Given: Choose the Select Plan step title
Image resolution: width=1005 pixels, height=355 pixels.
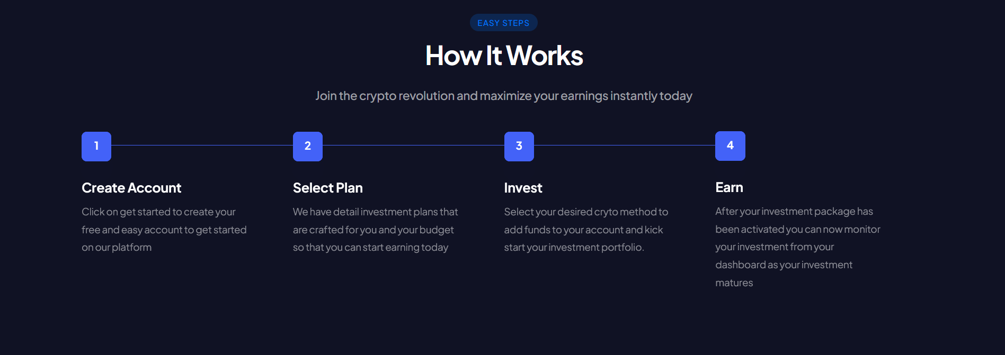Looking at the screenshot, I should coord(328,188).
